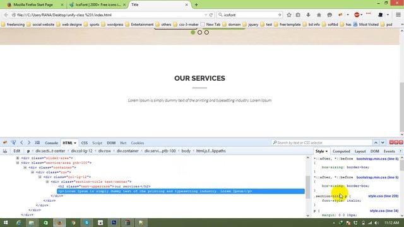Collapse the col-lg-12 div node
Screen dimensions: 404x227
[40, 177]
